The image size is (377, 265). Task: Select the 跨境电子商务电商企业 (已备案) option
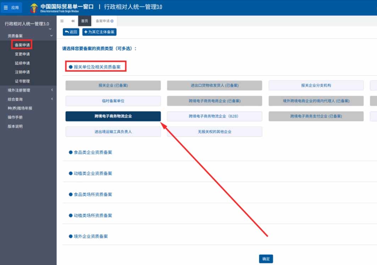click(215, 101)
